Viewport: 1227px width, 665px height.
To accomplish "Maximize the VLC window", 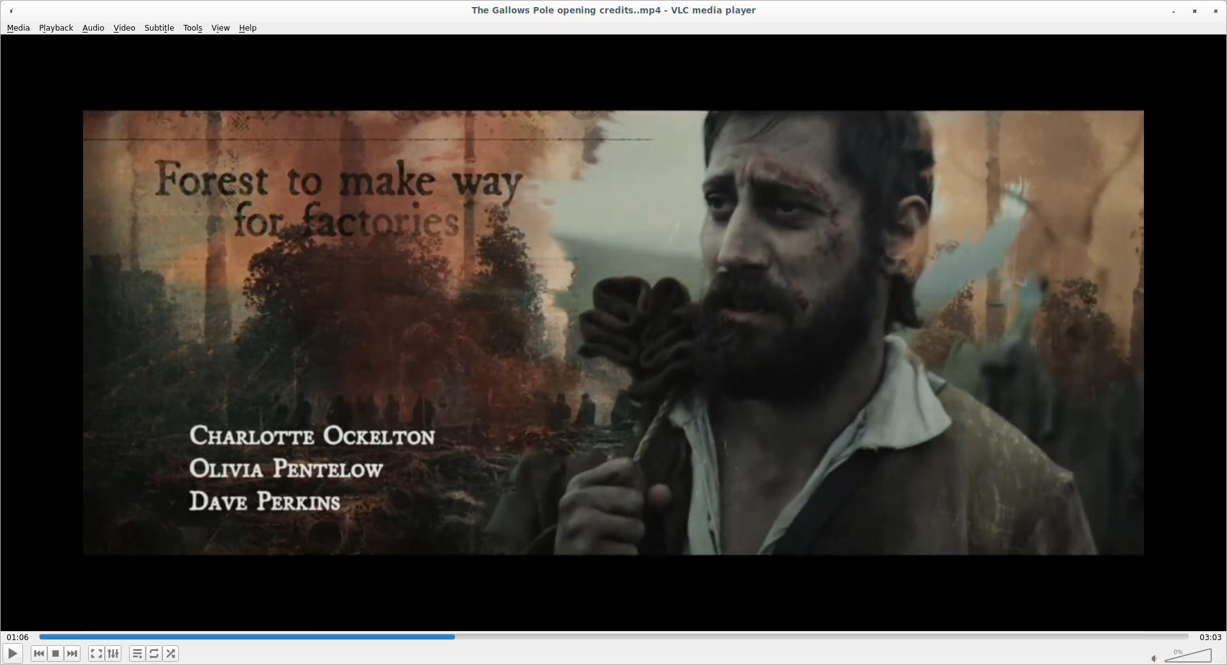I will 1194,11.
